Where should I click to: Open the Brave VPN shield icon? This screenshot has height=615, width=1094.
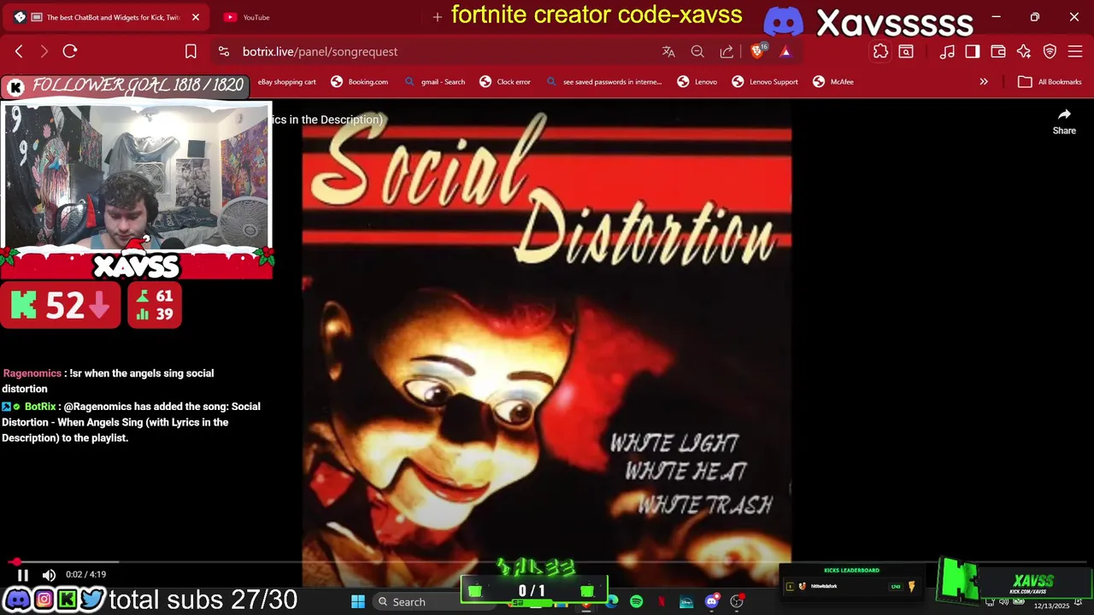coord(1050,51)
